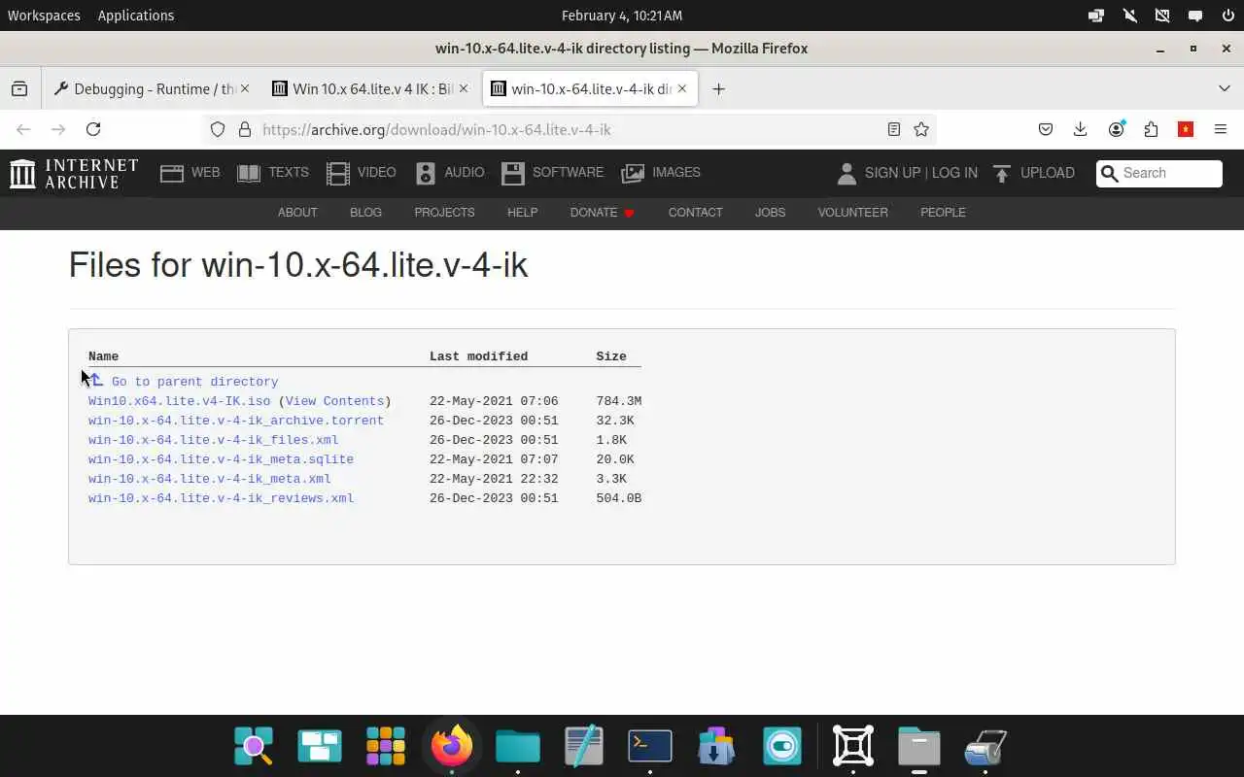1244x777 pixels.
Task: Go back to previous page
Action: (x=24, y=129)
